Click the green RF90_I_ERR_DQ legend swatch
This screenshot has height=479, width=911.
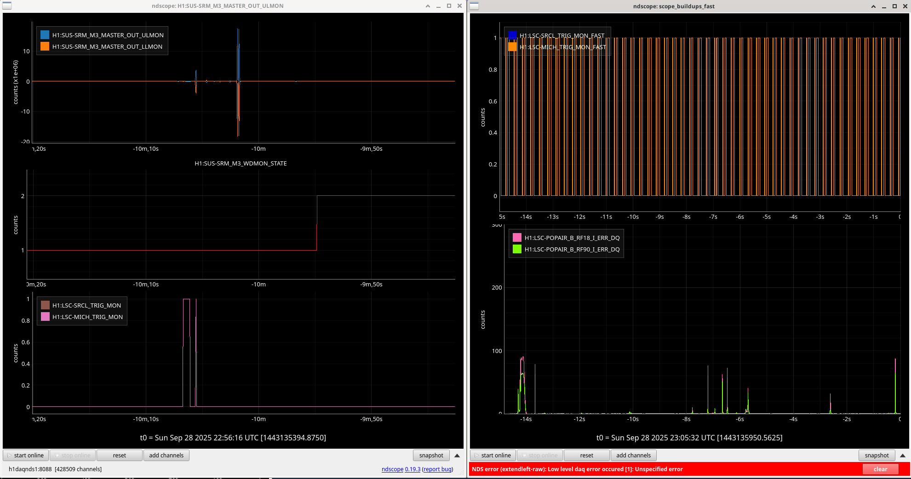tap(517, 249)
